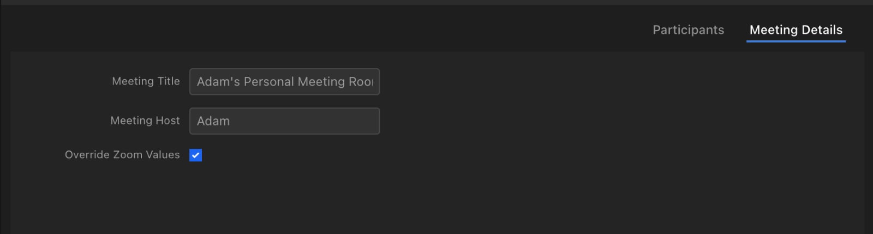
Task: Click the Meeting Host label text
Action: coord(145,121)
